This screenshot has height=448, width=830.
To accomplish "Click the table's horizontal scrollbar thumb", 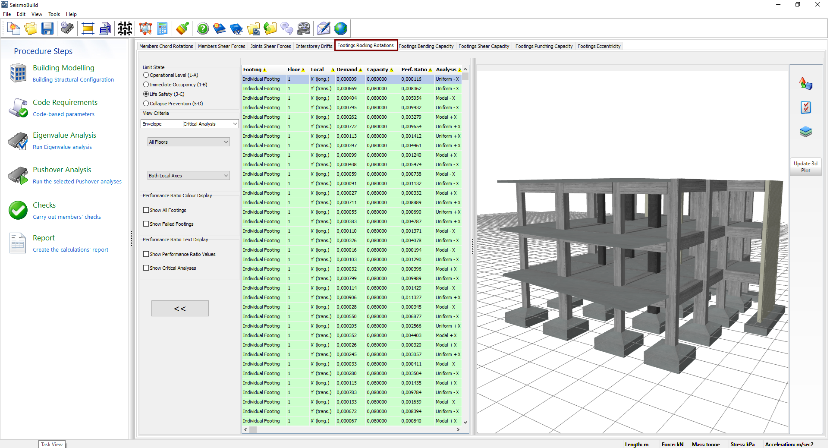I will click(253, 430).
